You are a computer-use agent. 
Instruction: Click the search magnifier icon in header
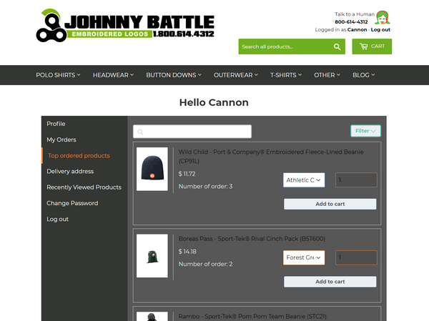point(337,46)
